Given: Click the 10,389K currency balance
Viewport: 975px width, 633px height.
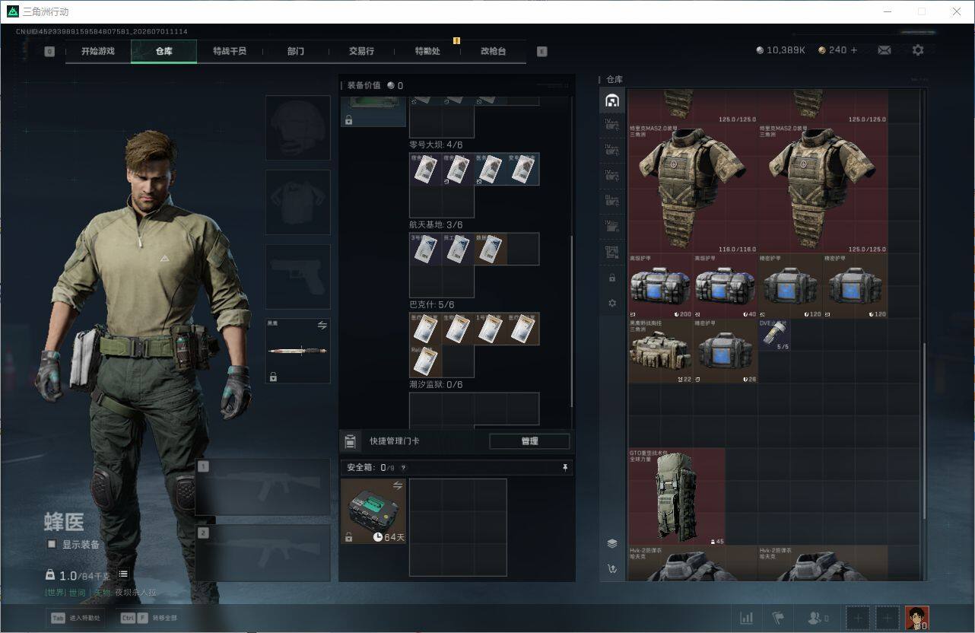Looking at the screenshot, I should click(x=780, y=50).
